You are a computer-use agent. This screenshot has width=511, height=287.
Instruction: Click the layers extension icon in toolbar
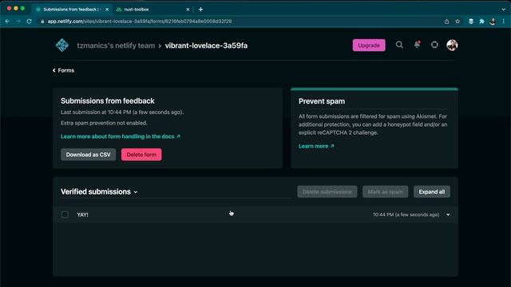coord(471,22)
